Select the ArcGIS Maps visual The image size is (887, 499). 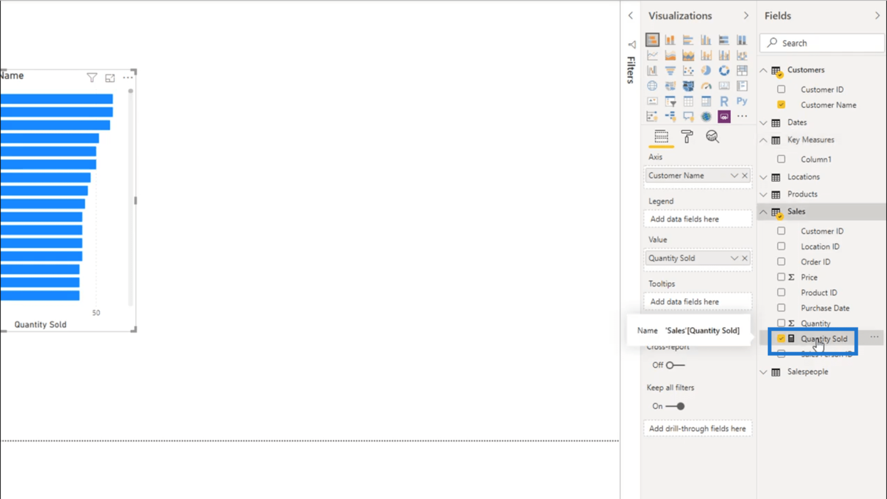(x=706, y=116)
